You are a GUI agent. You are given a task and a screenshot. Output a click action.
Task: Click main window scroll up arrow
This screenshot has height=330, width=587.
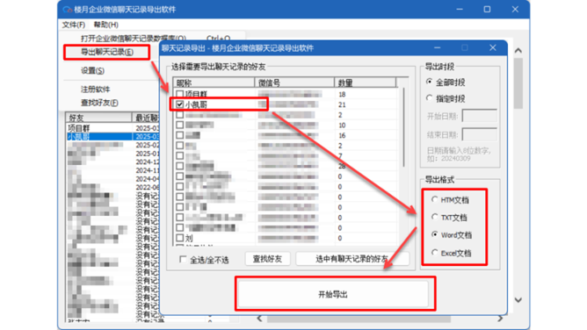coord(518,50)
